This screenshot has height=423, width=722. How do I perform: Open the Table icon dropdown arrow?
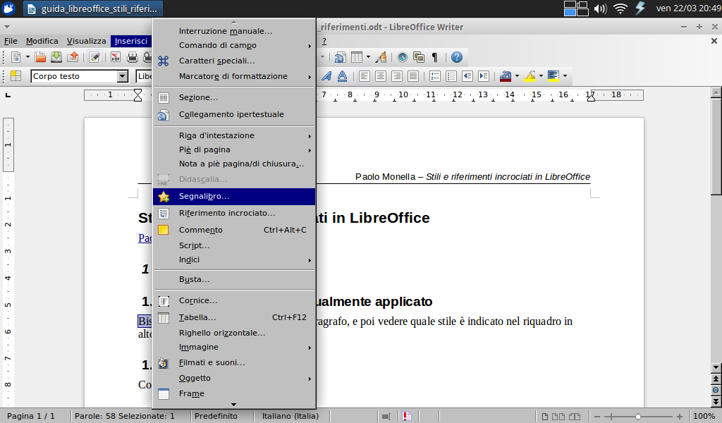pyautogui.click(x=368, y=57)
